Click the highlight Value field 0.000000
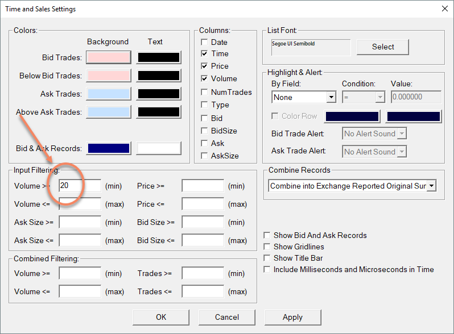This screenshot has height=334, width=454. pyautogui.click(x=416, y=97)
